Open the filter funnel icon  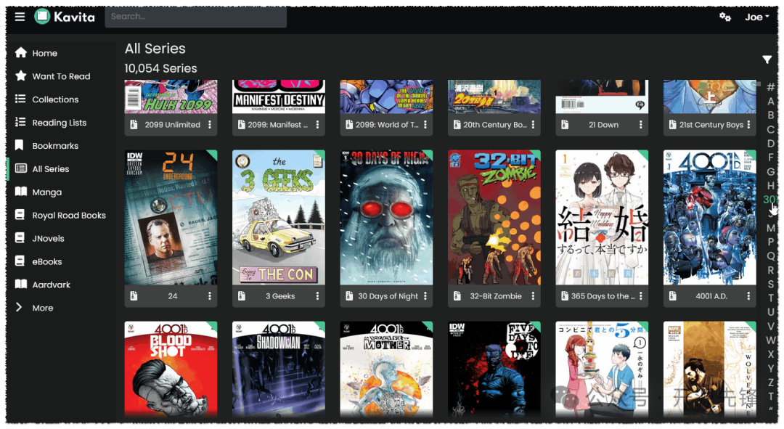point(767,60)
